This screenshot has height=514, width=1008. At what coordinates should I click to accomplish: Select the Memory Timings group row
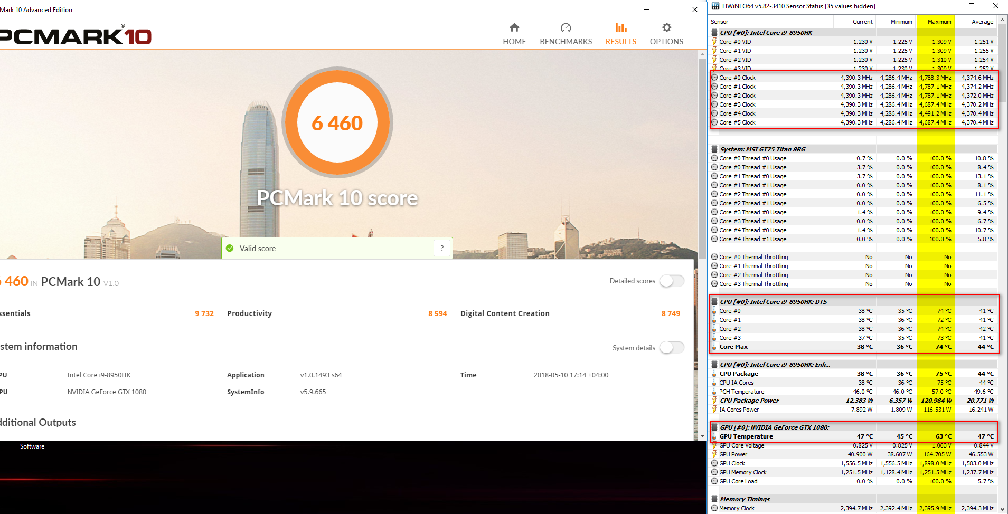(x=853, y=499)
